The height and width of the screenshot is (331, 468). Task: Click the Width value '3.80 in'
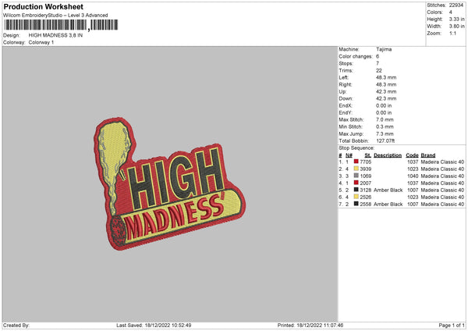456,27
